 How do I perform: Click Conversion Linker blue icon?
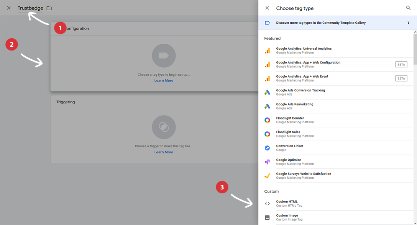pos(267,148)
